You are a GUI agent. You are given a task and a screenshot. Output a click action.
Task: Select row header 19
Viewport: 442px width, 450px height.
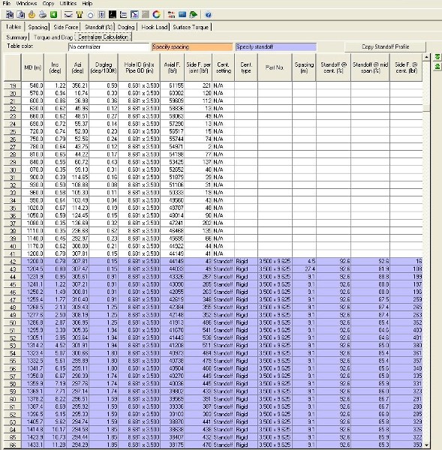tap(12, 85)
